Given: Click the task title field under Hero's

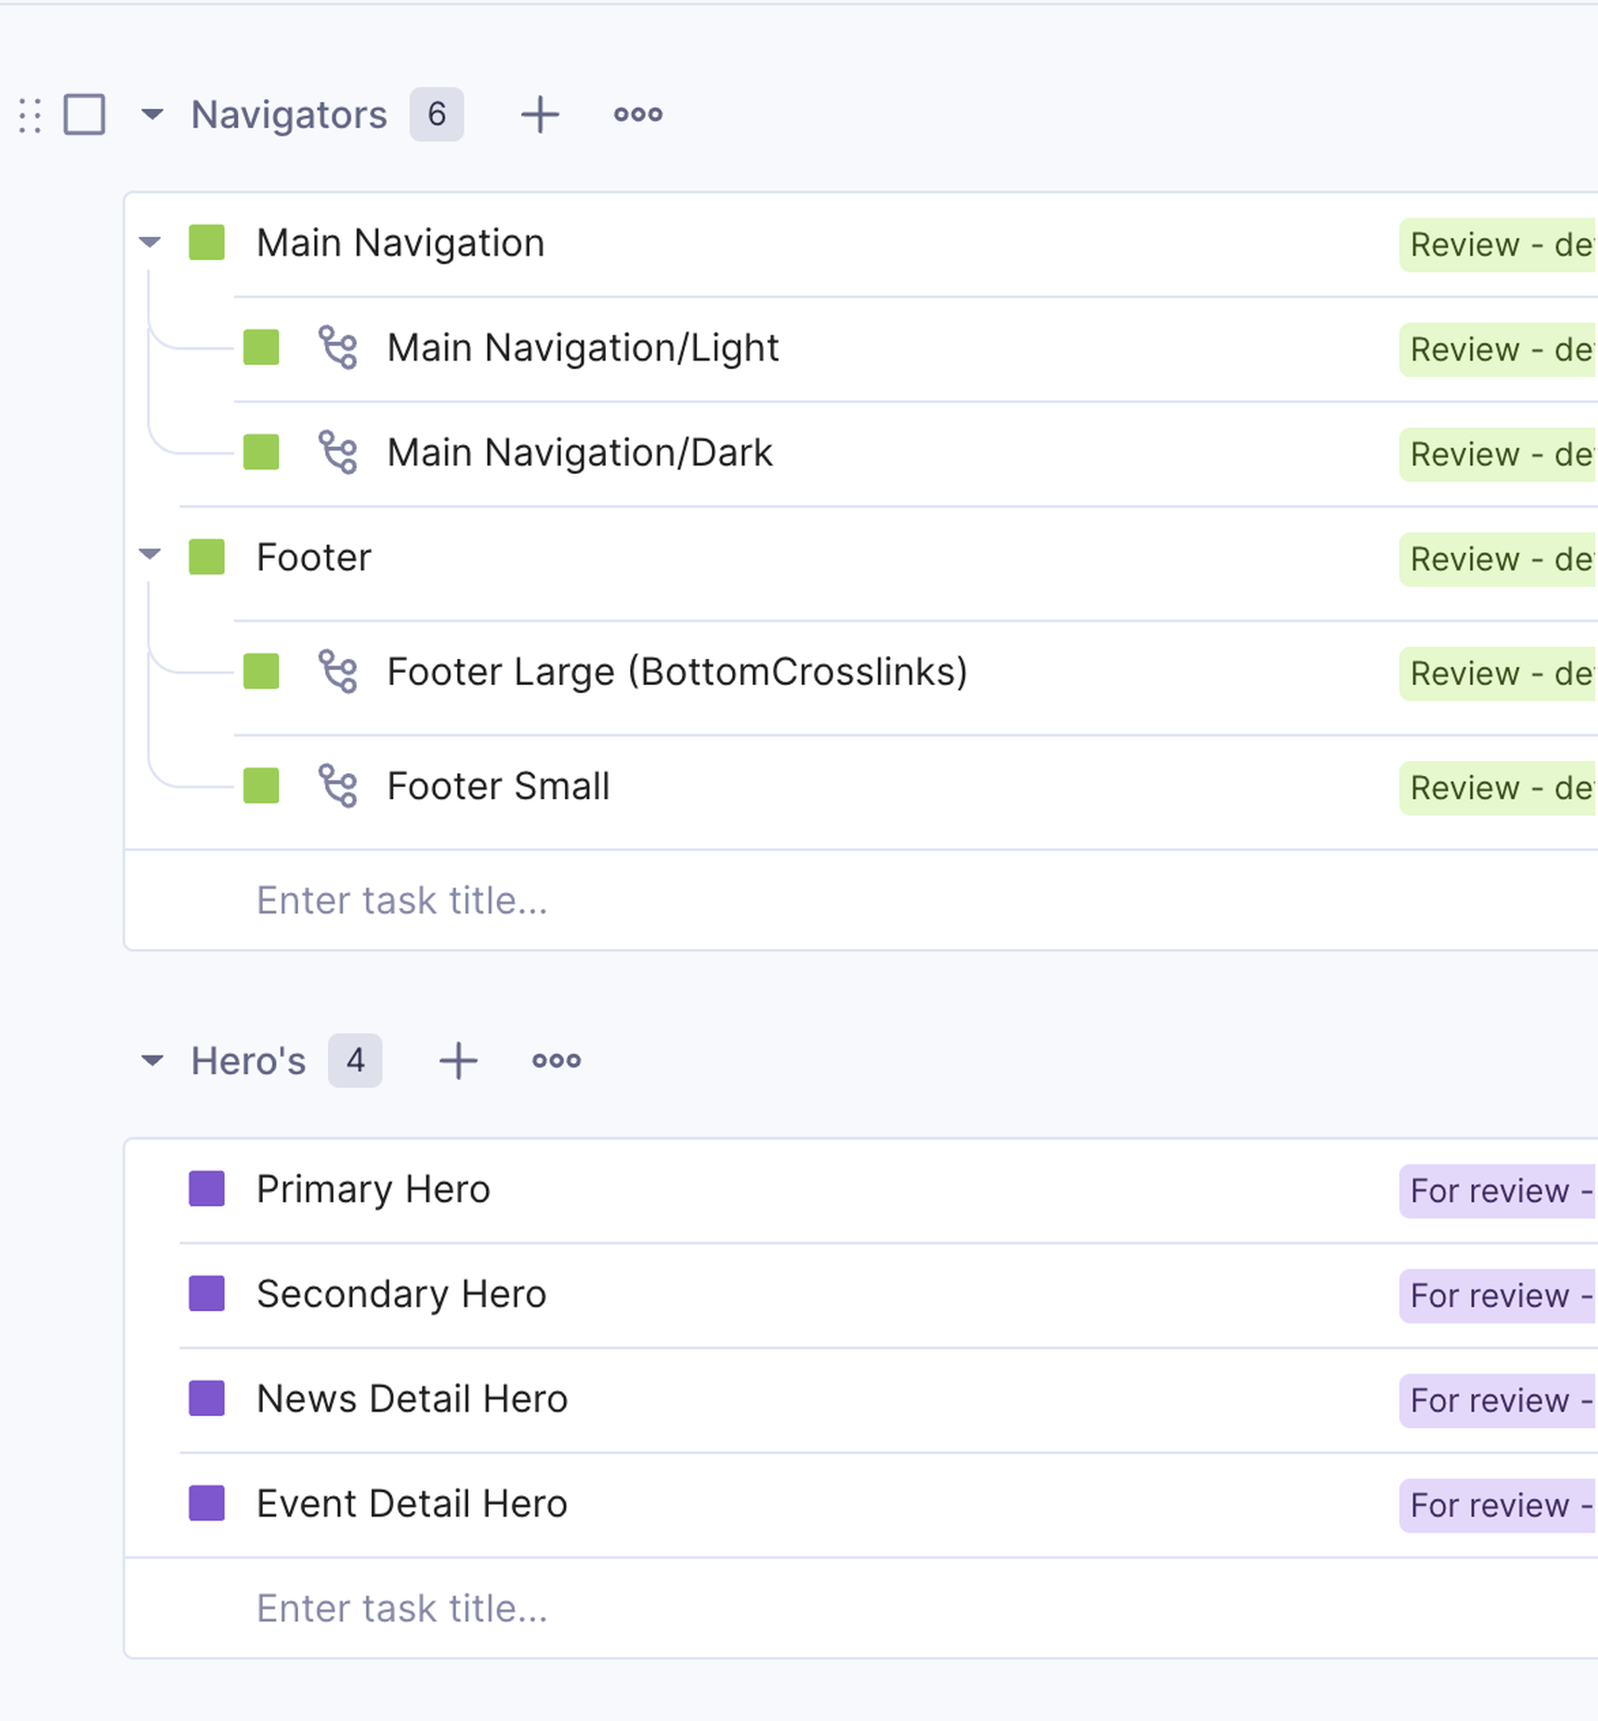Looking at the screenshot, I should coord(402,1609).
